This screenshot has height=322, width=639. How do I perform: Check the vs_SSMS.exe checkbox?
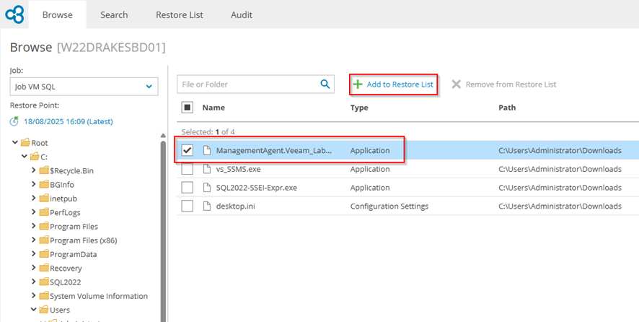point(188,169)
